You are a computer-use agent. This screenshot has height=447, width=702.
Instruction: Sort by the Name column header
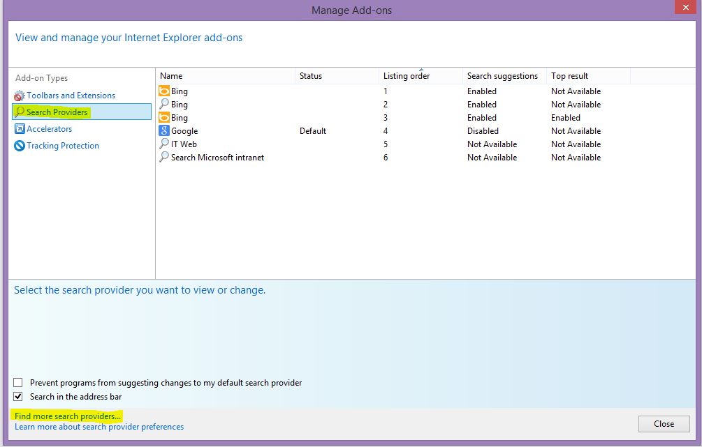pos(225,76)
